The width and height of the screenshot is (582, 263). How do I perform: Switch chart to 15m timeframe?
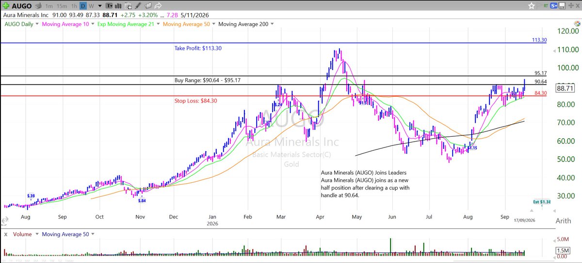62,6
